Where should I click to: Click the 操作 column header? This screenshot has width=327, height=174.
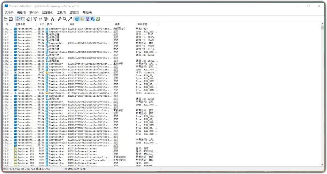click(57, 24)
